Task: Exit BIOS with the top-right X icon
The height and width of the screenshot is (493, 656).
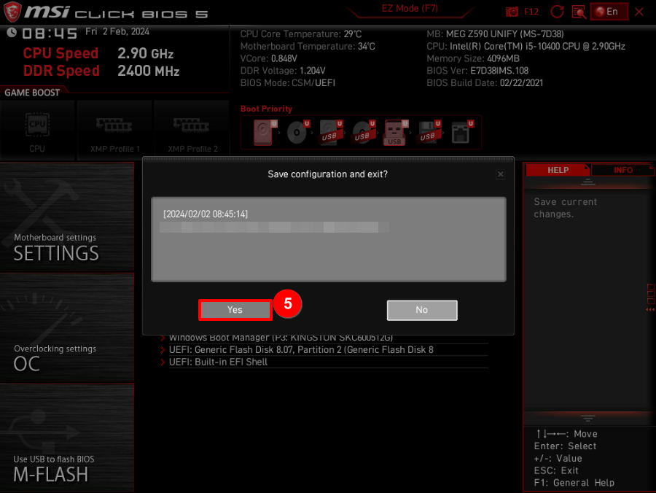Action: coord(639,12)
